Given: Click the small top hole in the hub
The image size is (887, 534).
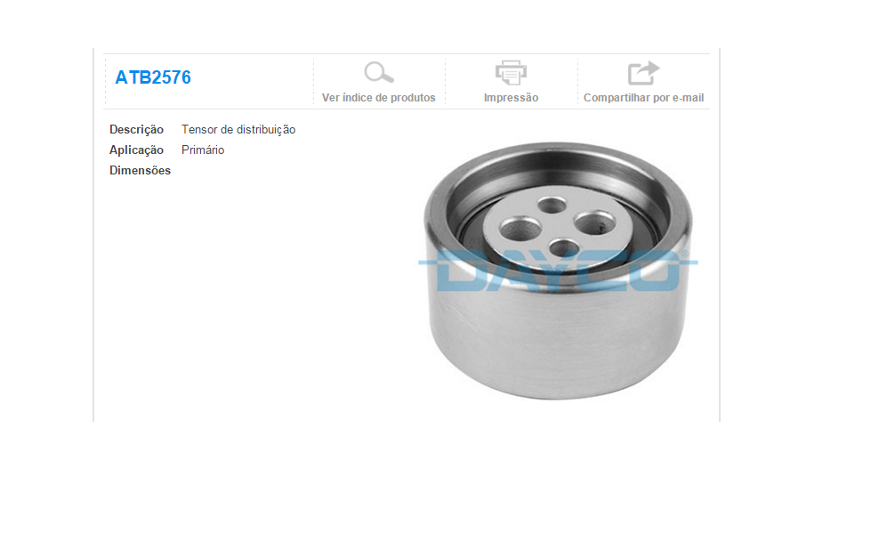Looking at the screenshot, I should [552, 205].
